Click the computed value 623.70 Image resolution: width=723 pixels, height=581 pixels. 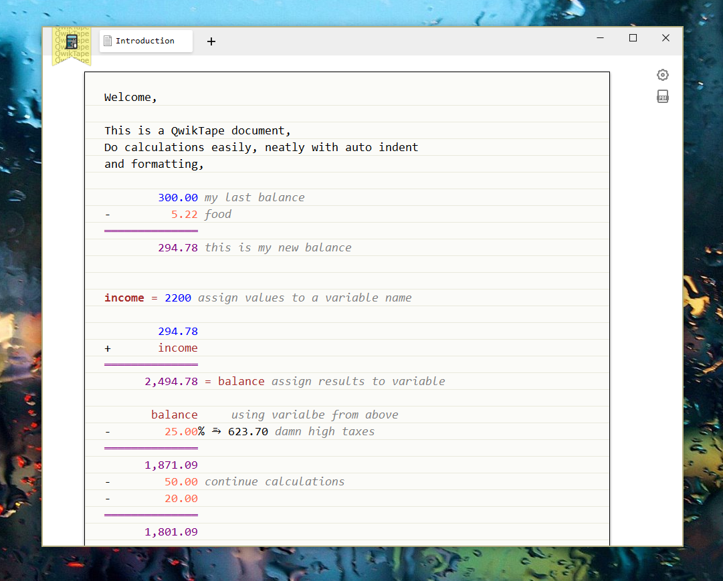pyautogui.click(x=248, y=432)
